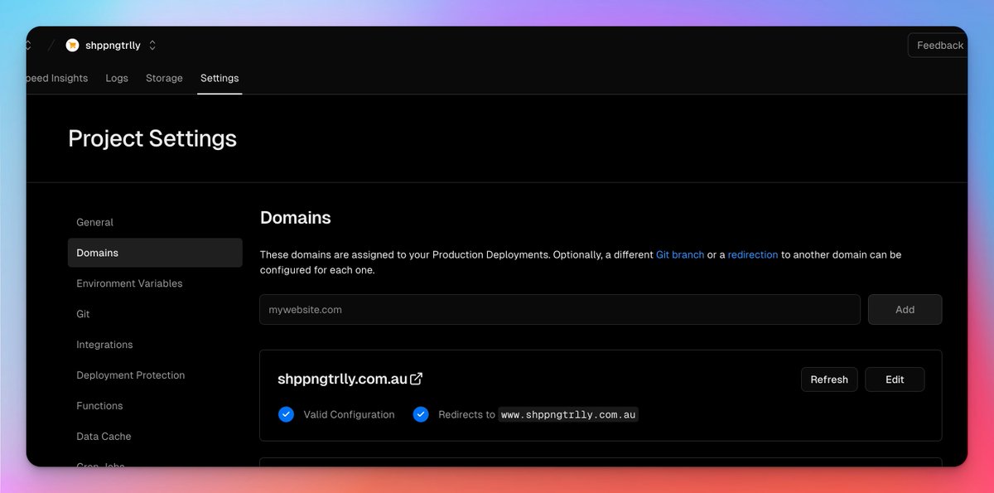Edit the shppngtrlly.com.au domain

click(895, 379)
